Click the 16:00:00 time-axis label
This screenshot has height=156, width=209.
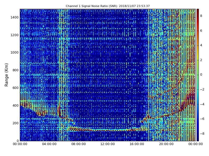tap(137, 144)
